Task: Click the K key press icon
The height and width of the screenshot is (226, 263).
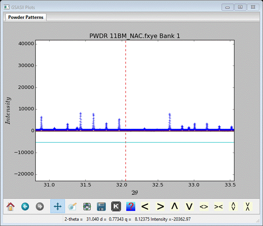Action: [116, 206]
